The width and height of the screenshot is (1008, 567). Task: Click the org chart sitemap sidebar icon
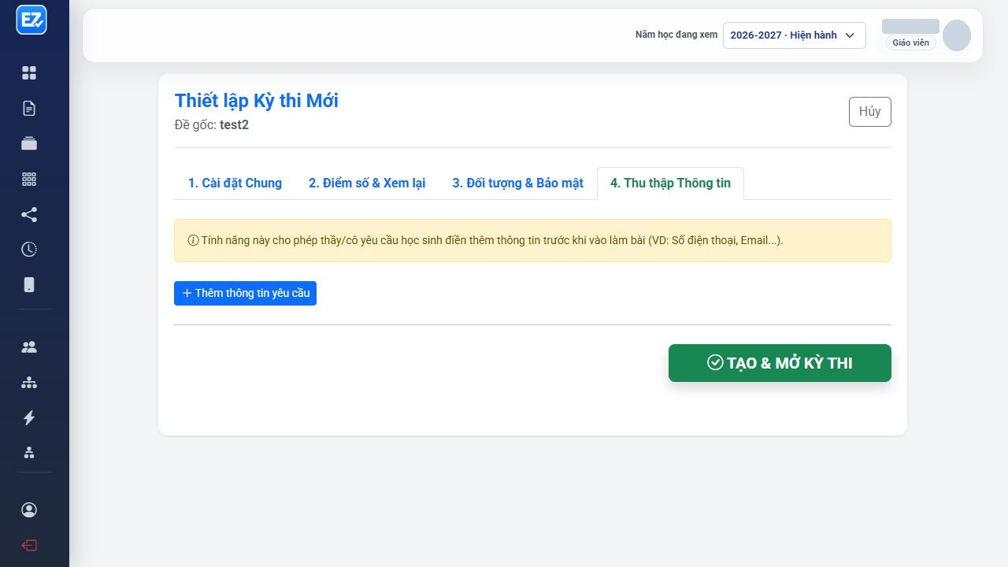29,383
